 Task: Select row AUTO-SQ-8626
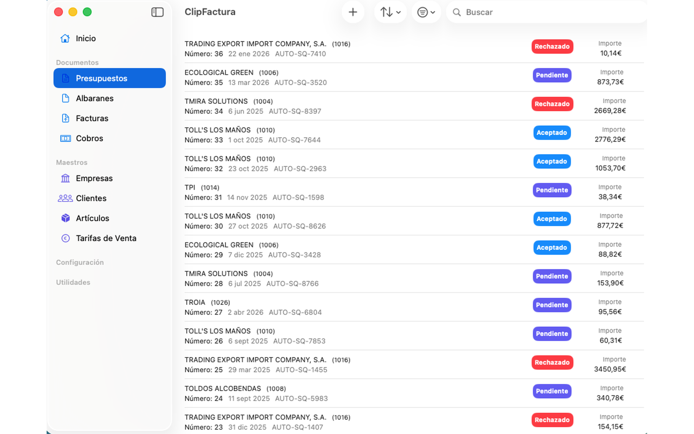414,221
